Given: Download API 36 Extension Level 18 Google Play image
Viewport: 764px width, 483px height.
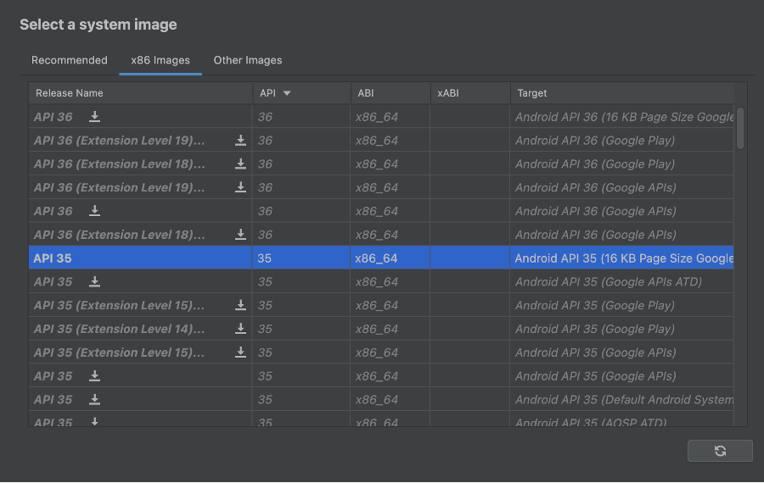Looking at the screenshot, I should [x=241, y=164].
